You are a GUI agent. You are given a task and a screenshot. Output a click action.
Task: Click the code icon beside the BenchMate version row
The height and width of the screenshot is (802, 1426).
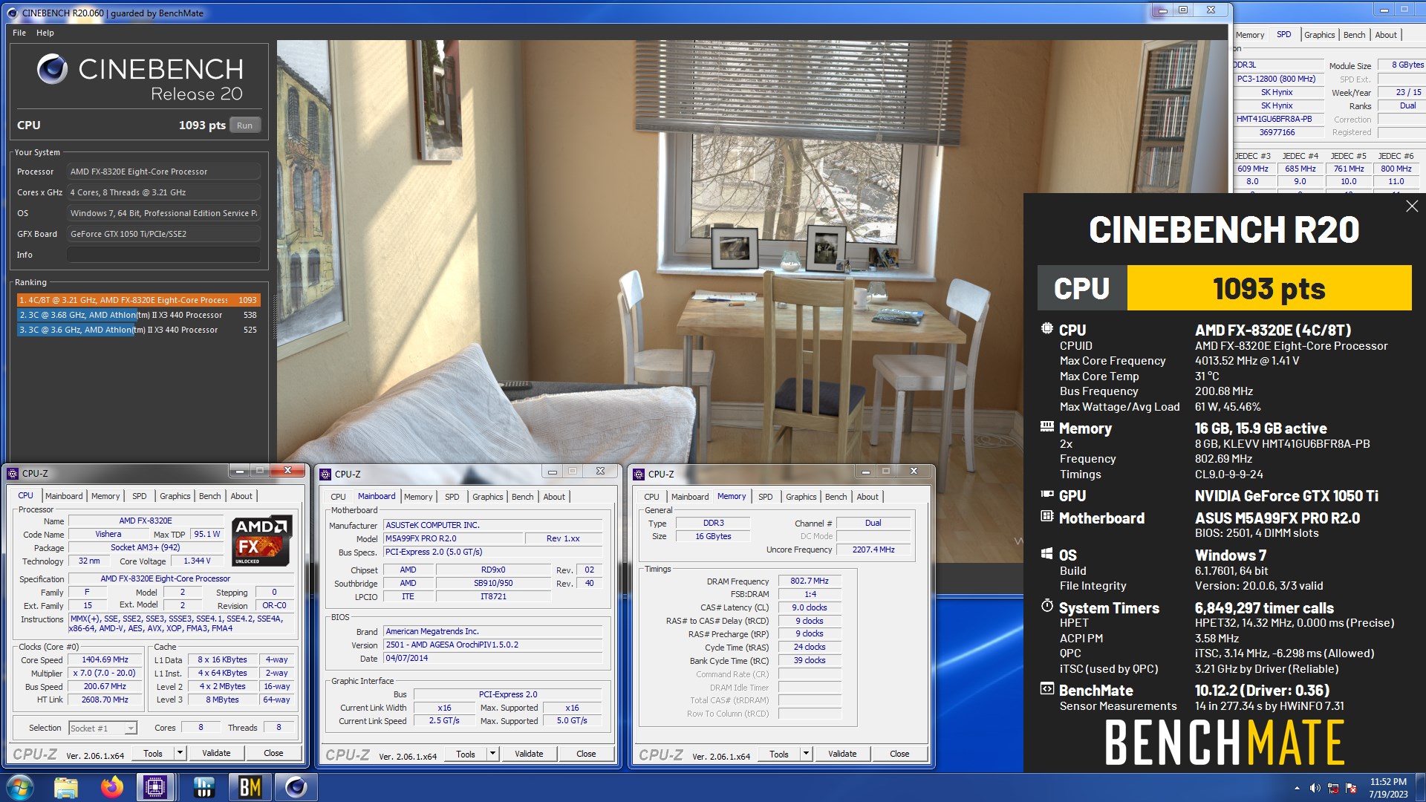point(1047,689)
